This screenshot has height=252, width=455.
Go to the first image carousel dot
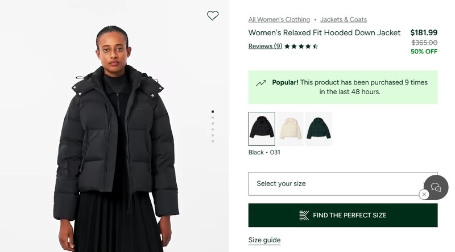[213, 112]
